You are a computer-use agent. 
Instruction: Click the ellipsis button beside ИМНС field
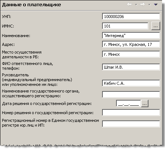tap(156, 26)
